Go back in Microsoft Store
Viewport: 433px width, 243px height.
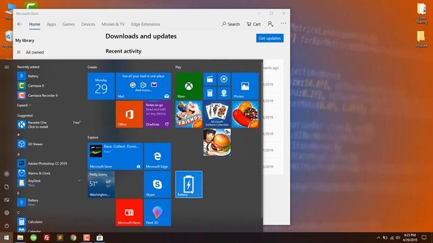(x=20, y=24)
